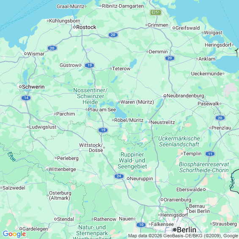Select the Rostock city label
Viewport: 239px width, 239px height.
click(86, 27)
